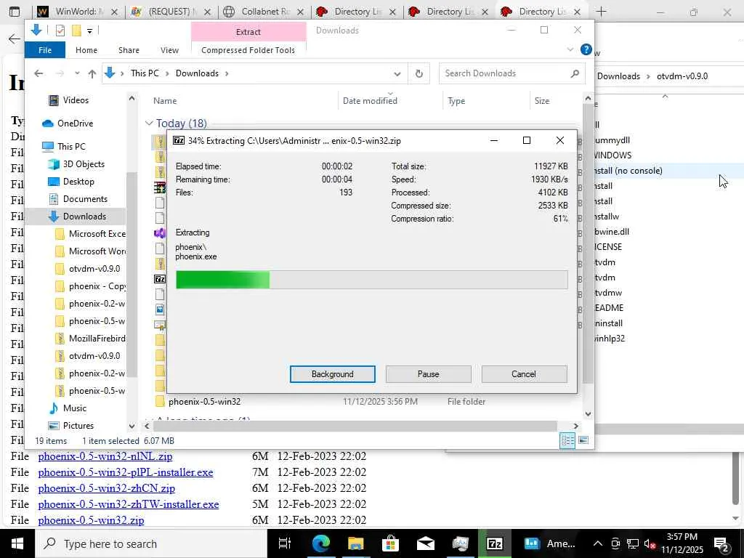Select the Compressed Folder Tools tab

[248, 50]
